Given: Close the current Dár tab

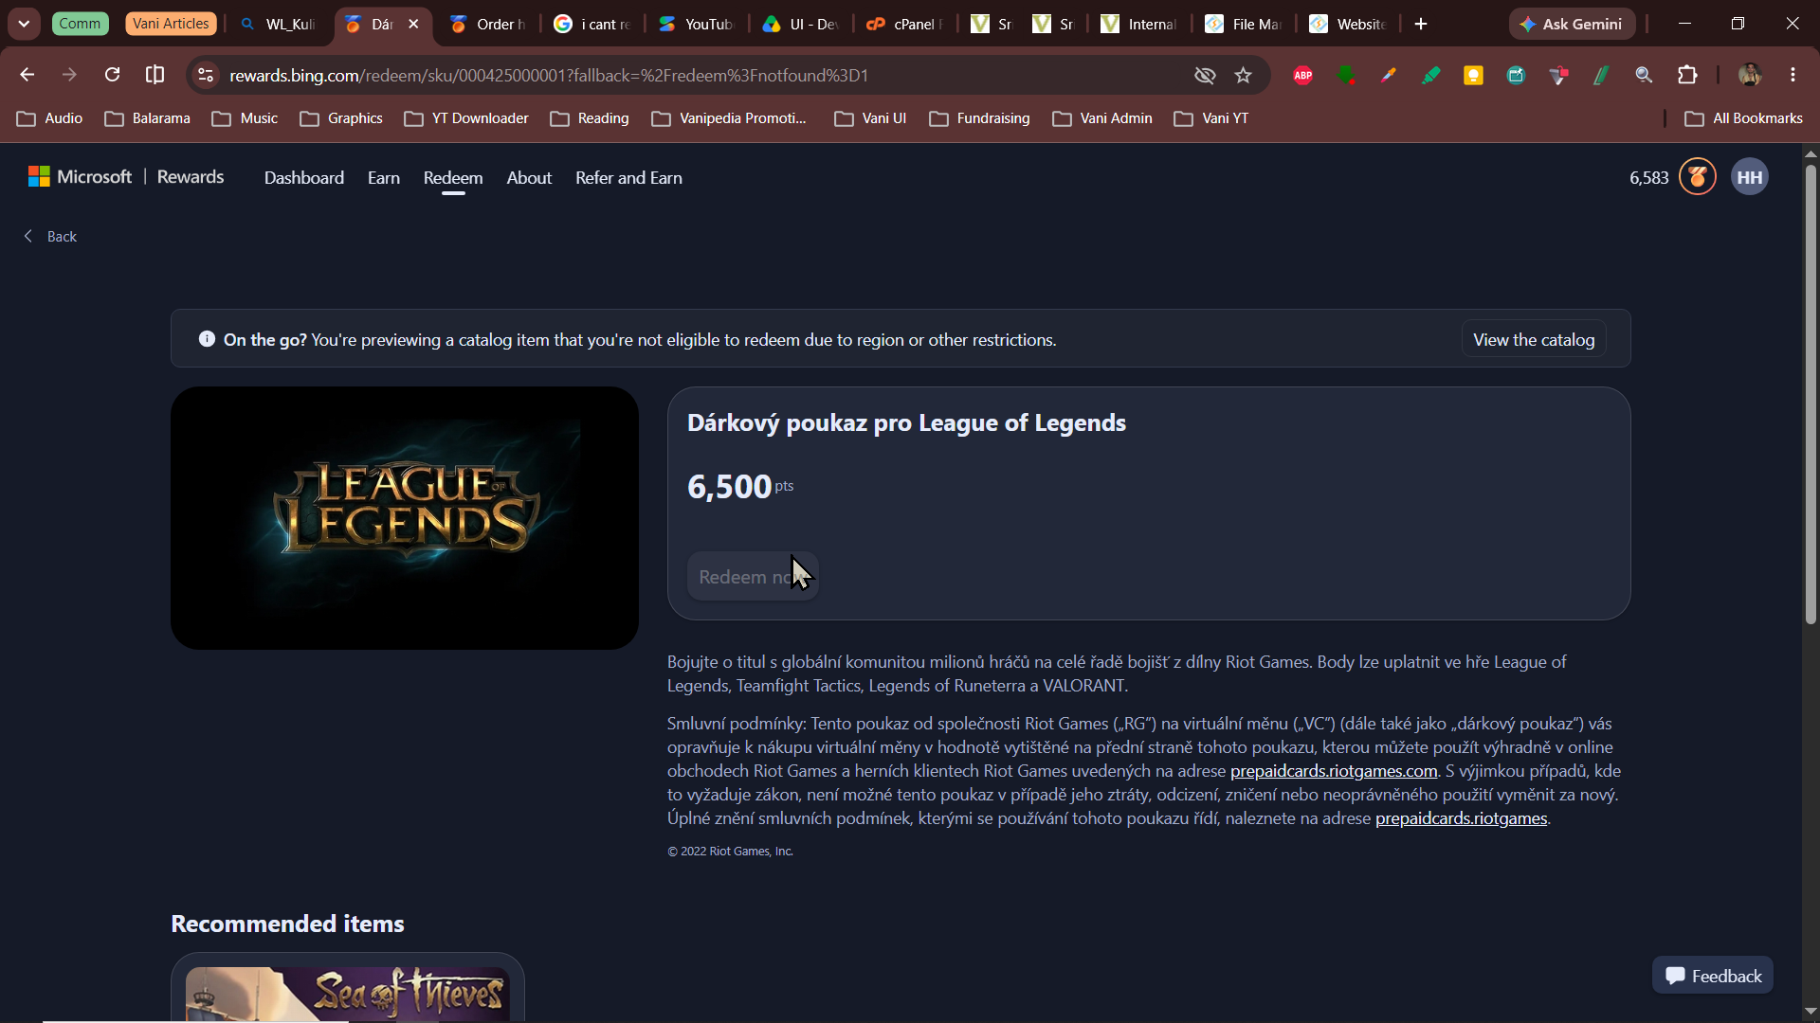Looking at the screenshot, I should click(413, 24).
